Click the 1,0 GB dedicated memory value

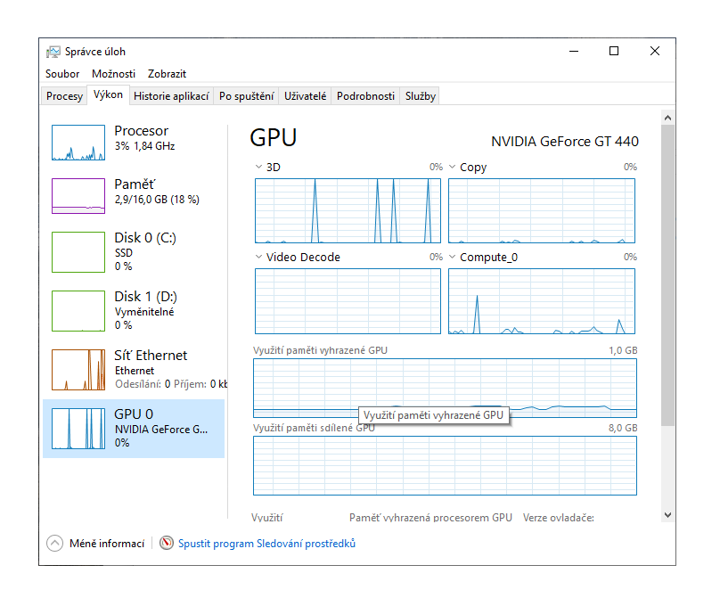623,350
